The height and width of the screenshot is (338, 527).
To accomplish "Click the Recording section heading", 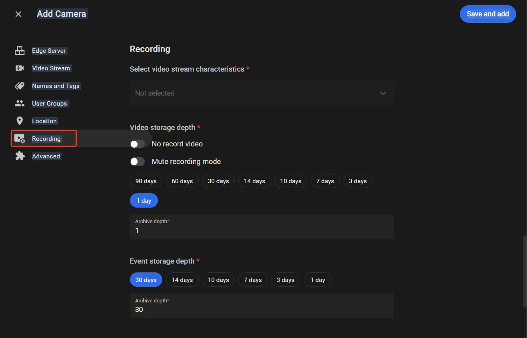I will click(150, 49).
